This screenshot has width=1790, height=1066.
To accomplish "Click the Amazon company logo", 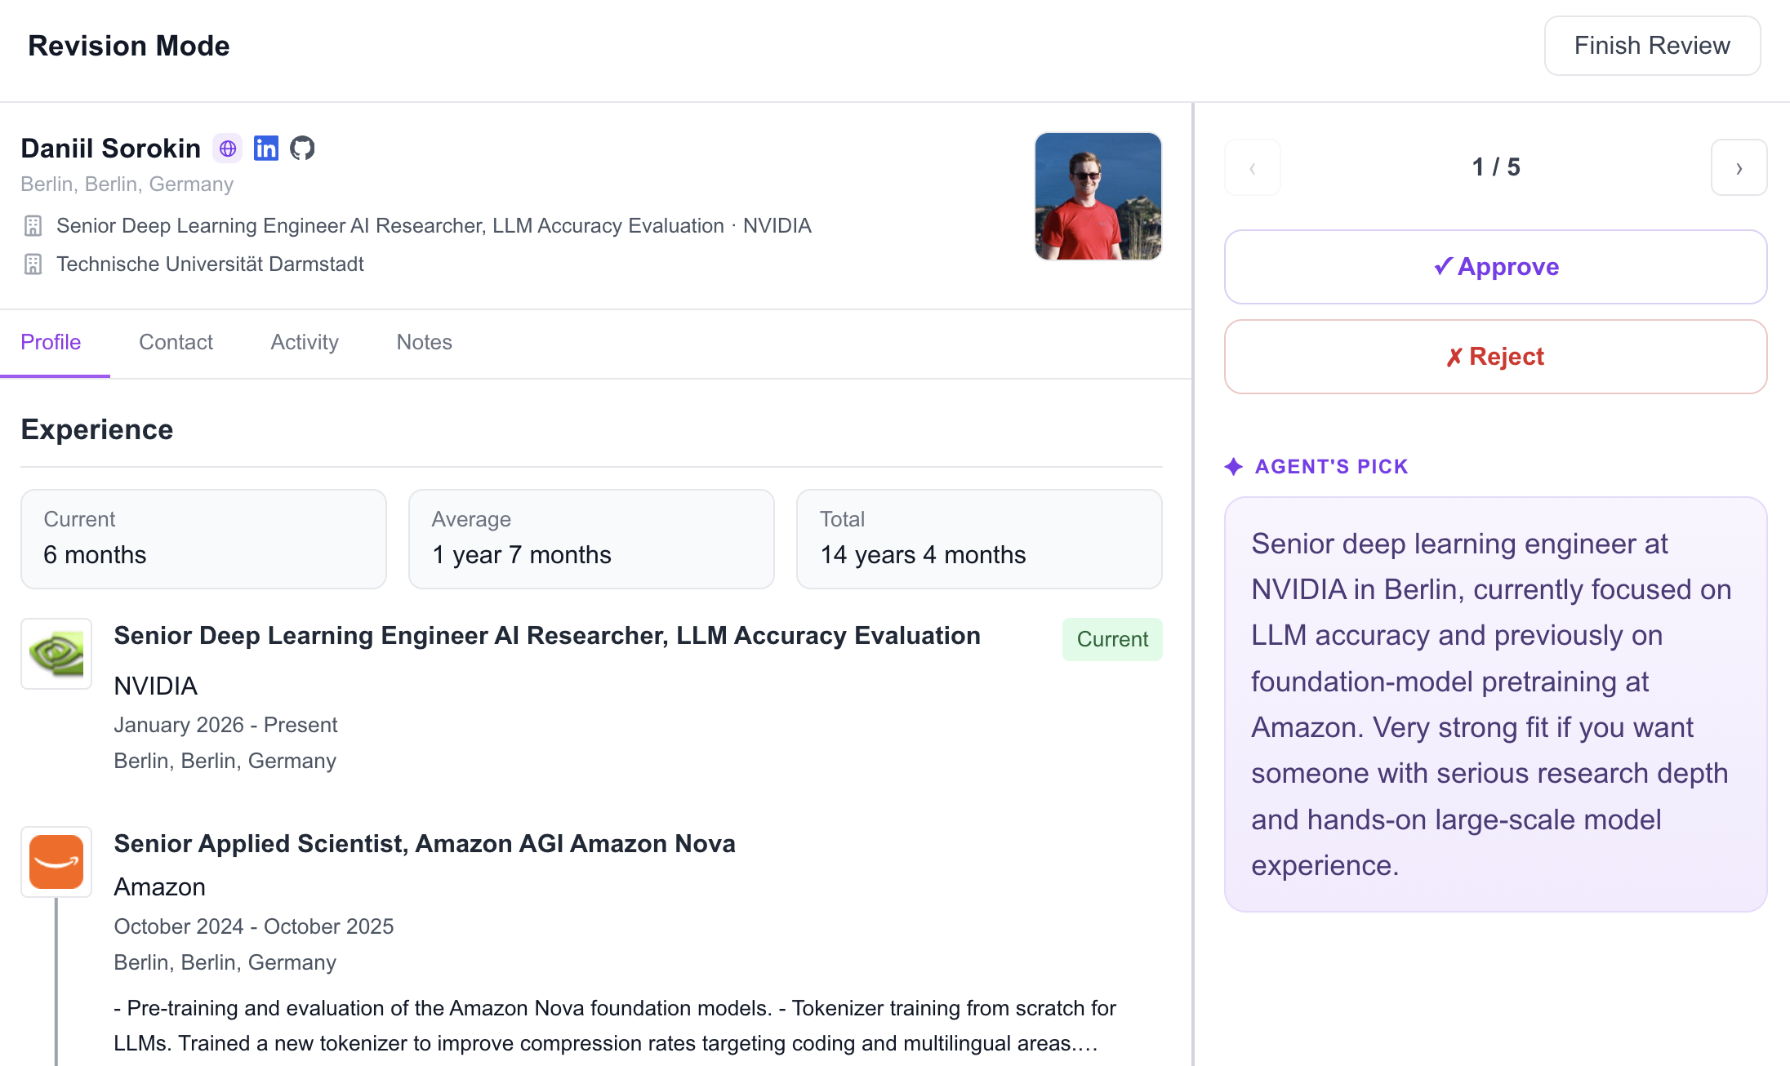I will click(x=56, y=862).
